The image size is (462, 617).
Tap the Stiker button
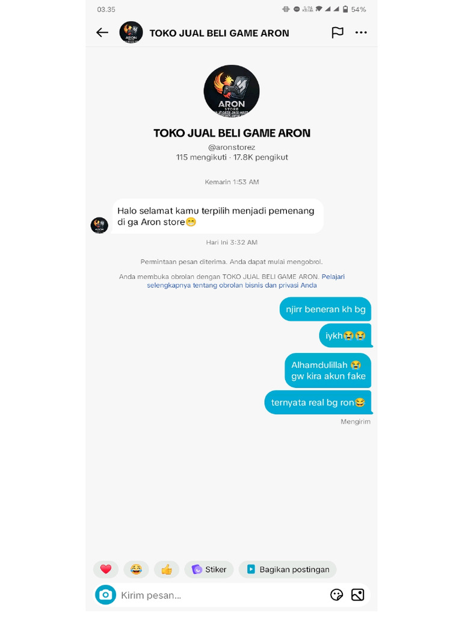(209, 569)
